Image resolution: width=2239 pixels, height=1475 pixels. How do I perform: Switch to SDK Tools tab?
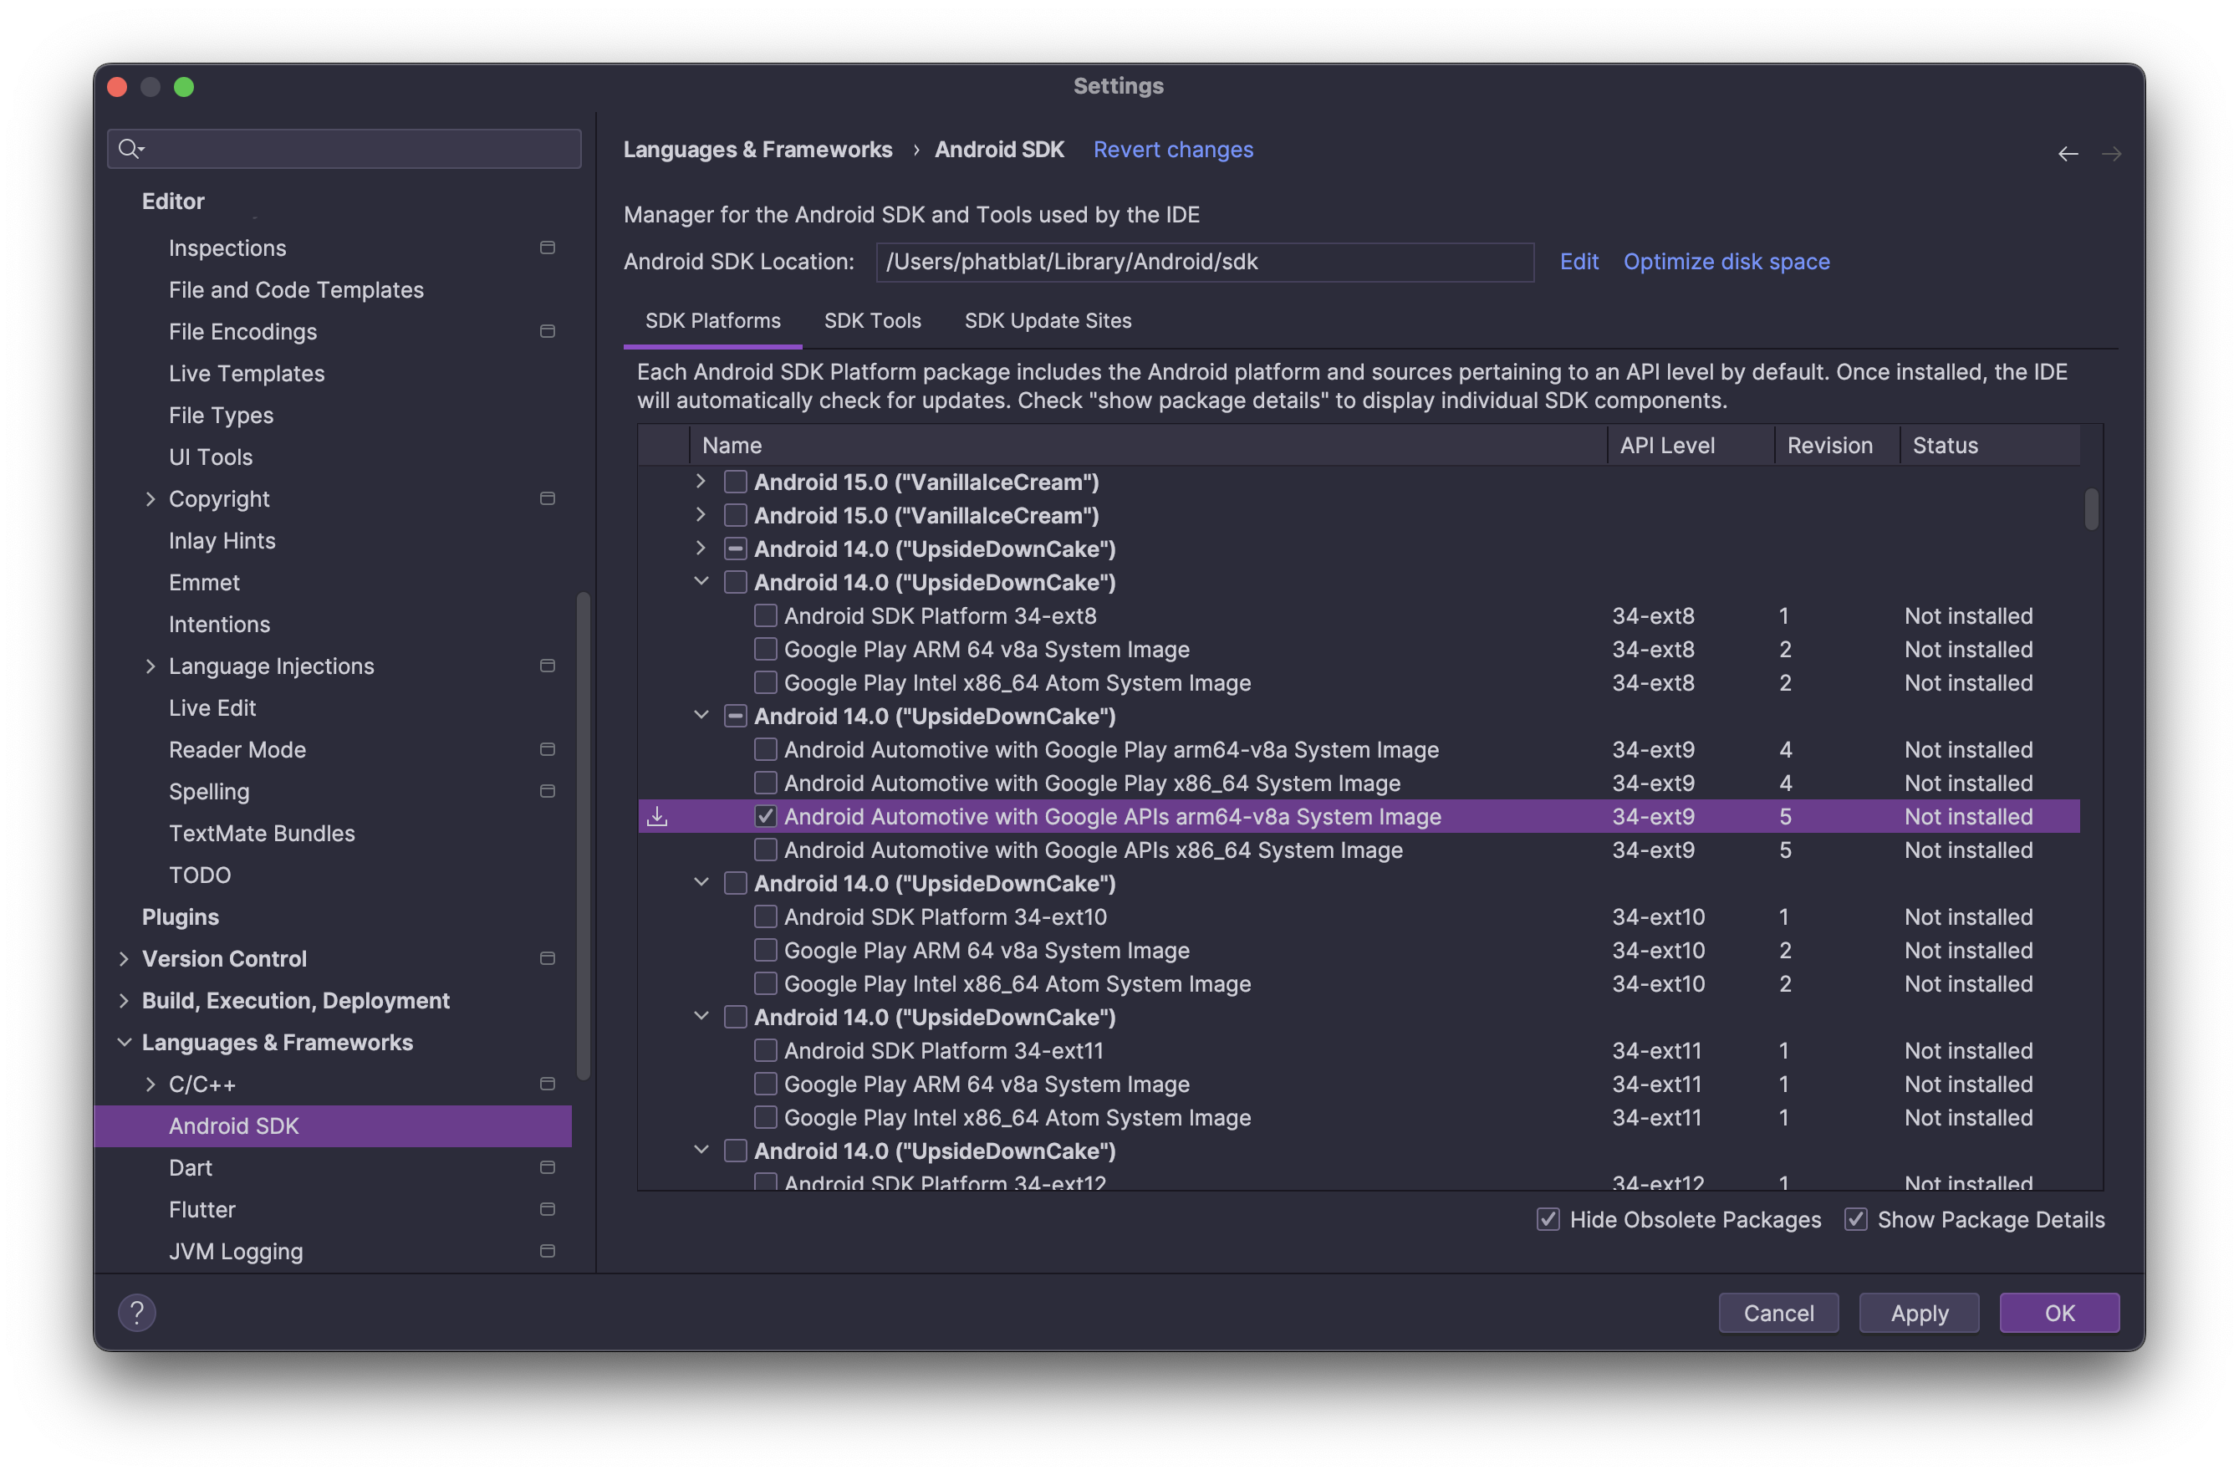(872, 321)
